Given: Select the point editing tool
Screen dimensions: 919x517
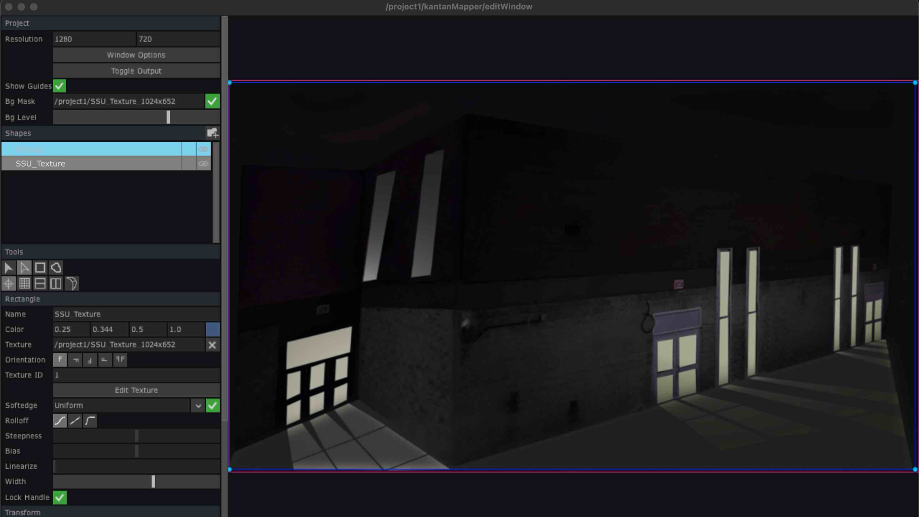Looking at the screenshot, I should pos(24,268).
